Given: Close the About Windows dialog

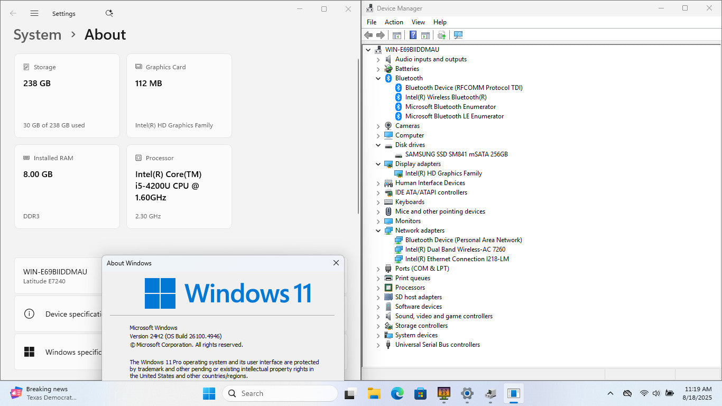Looking at the screenshot, I should (x=336, y=263).
